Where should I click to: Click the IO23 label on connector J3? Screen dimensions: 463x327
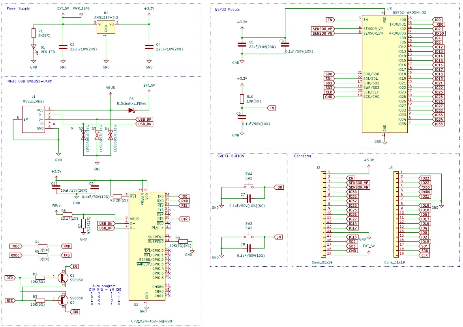click(x=425, y=178)
